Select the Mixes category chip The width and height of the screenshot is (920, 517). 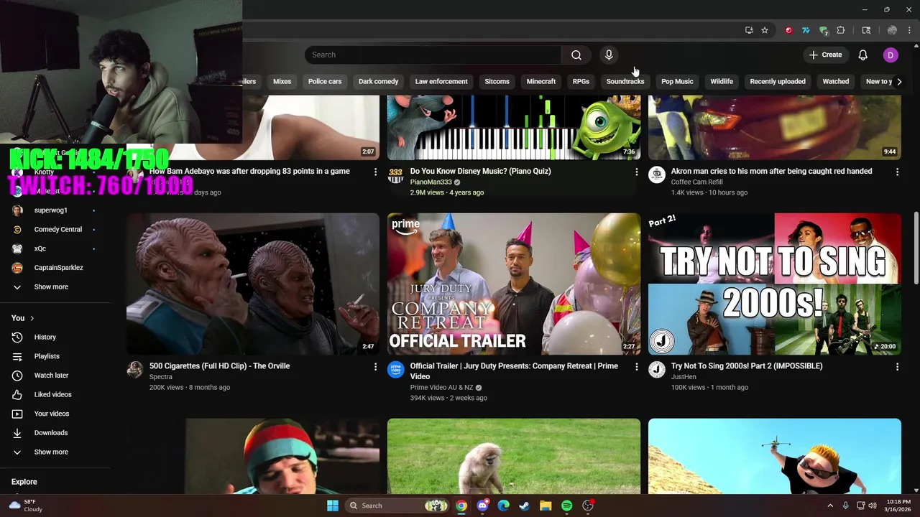pyautogui.click(x=282, y=81)
